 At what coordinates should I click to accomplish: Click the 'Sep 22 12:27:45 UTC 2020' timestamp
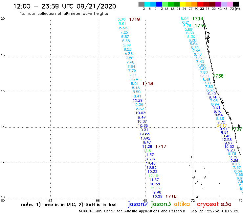pos(215,211)
